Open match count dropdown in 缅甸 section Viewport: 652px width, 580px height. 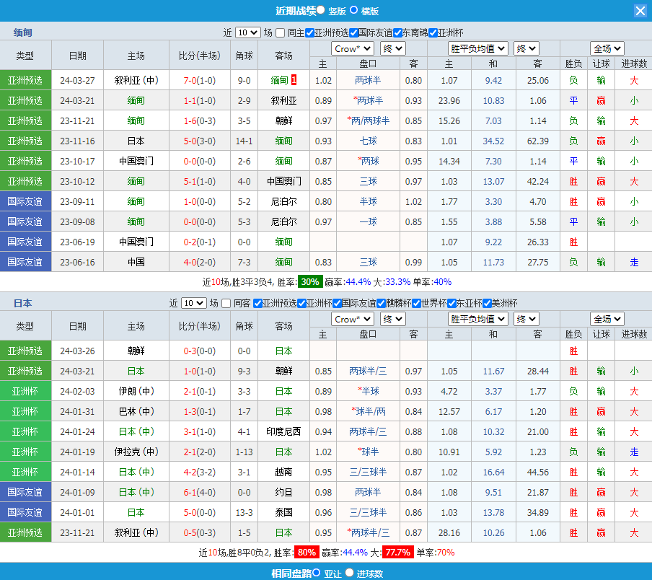tap(247, 32)
